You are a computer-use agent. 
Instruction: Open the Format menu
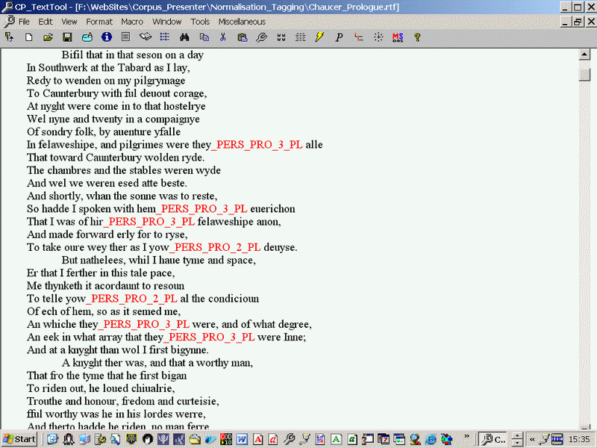[99, 22]
